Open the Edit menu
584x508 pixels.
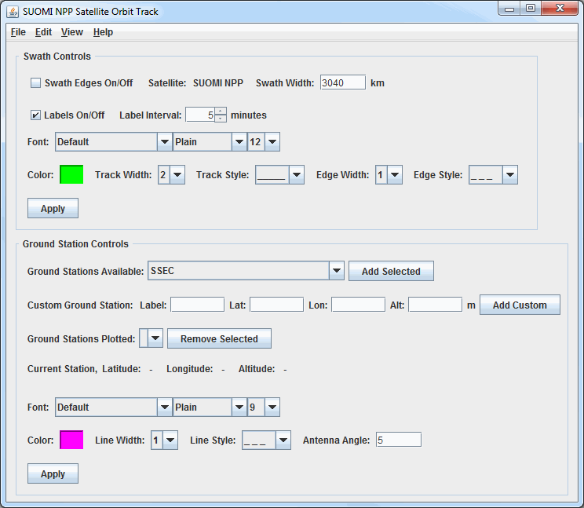click(43, 32)
